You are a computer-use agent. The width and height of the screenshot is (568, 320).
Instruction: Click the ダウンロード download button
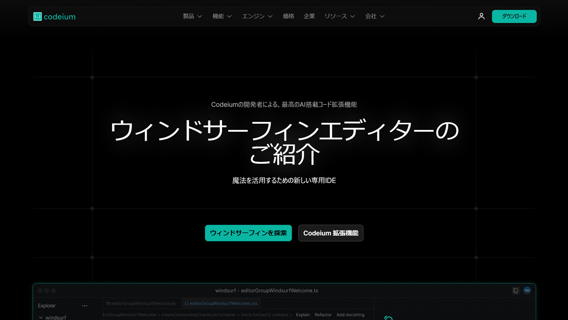click(514, 16)
